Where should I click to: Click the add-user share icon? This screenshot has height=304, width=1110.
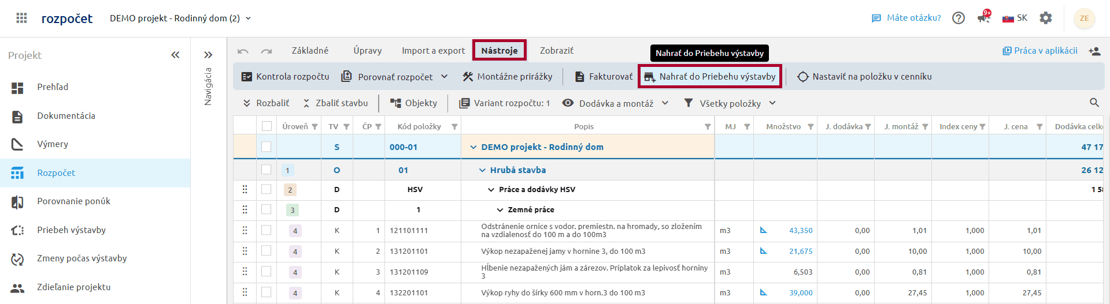click(x=1094, y=51)
